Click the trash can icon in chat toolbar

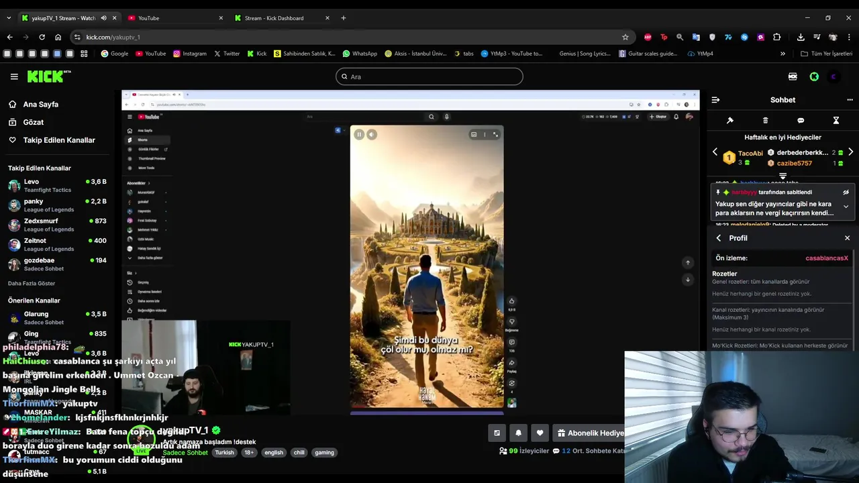tap(765, 121)
